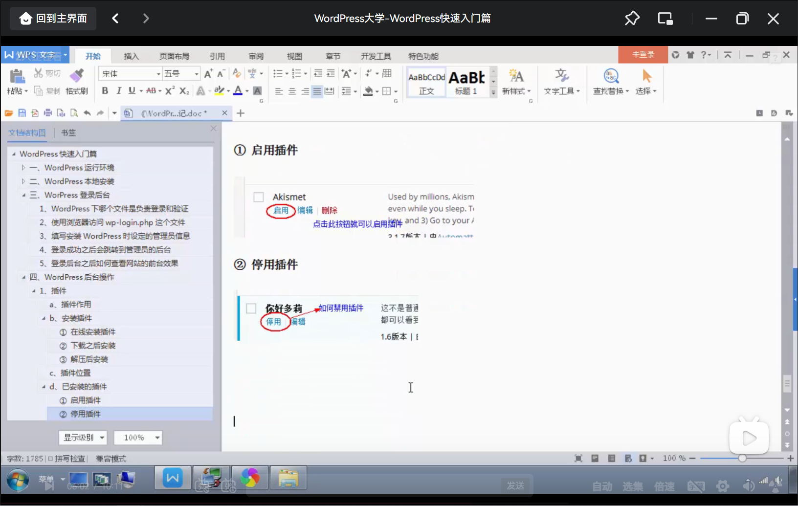Click the highlight color yellow marker

219,91
